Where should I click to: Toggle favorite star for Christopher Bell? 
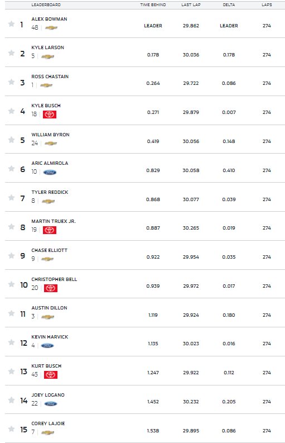pos(11,284)
